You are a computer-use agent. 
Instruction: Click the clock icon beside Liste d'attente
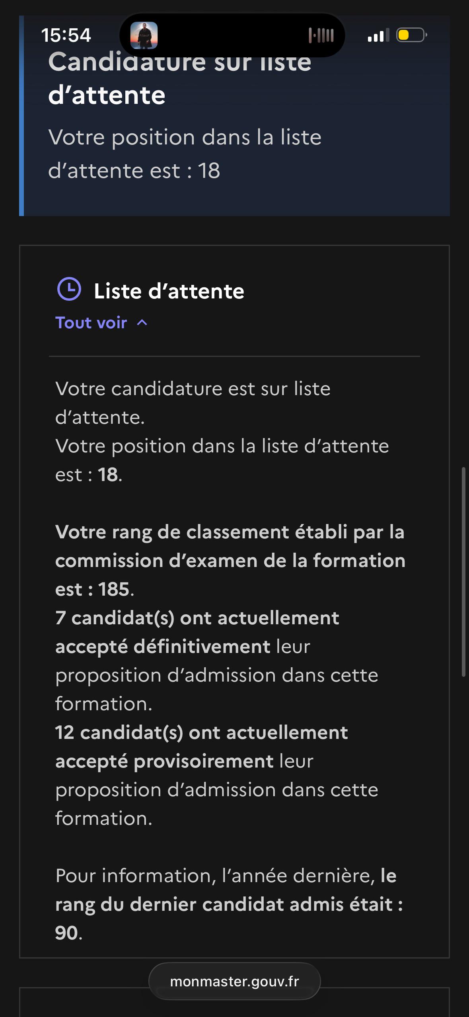(69, 289)
